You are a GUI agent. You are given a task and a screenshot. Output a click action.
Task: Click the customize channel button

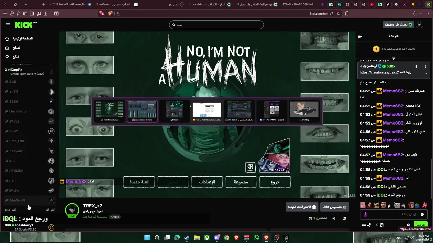(x=335, y=207)
